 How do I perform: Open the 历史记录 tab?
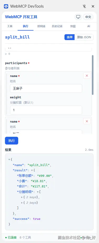pyautogui.click(x=57, y=26)
